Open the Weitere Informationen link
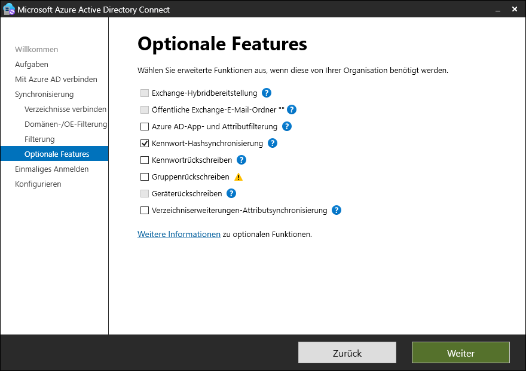This screenshot has width=526, height=371. tap(179, 234)
